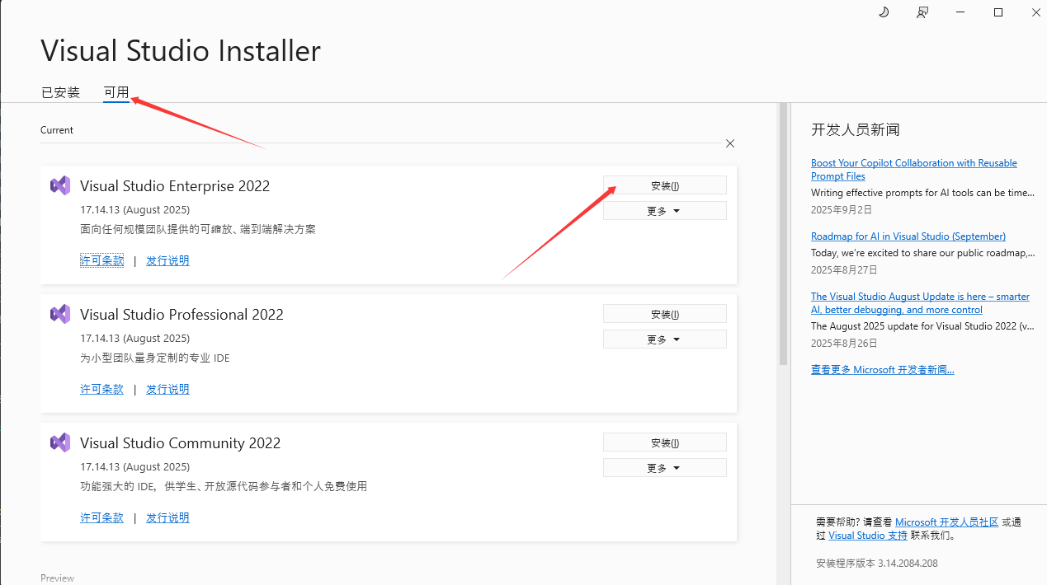The image size is (1047, 585).
Task: Click the 17.14.13 version text under Professional
Action: (x=135, y=338)
